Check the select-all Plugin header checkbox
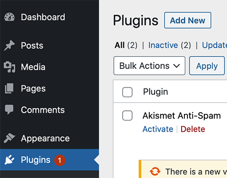 click(127, 92)
